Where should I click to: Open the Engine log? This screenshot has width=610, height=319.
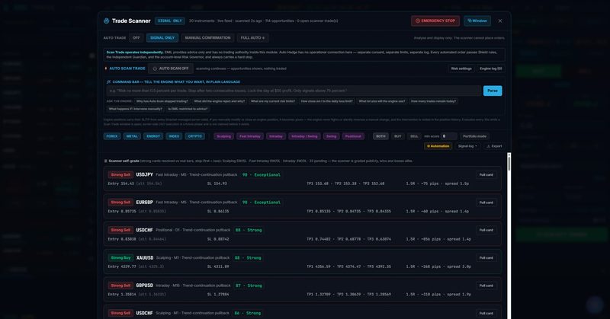(490, 69)
